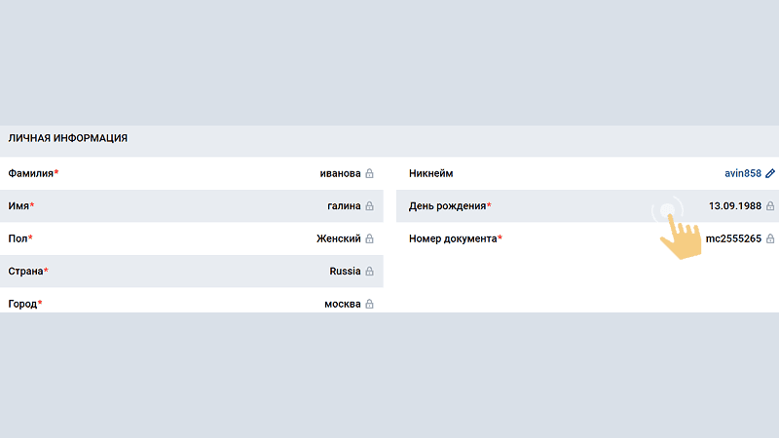Screen dimensions: 779x438
Task: Click the Номер документа label
Action: coord(453,238)
